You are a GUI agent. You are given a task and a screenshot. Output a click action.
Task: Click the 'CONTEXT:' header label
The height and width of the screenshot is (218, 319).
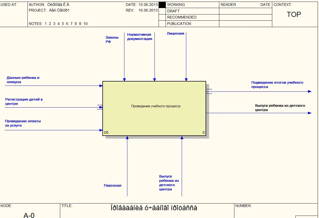(282, 5)
